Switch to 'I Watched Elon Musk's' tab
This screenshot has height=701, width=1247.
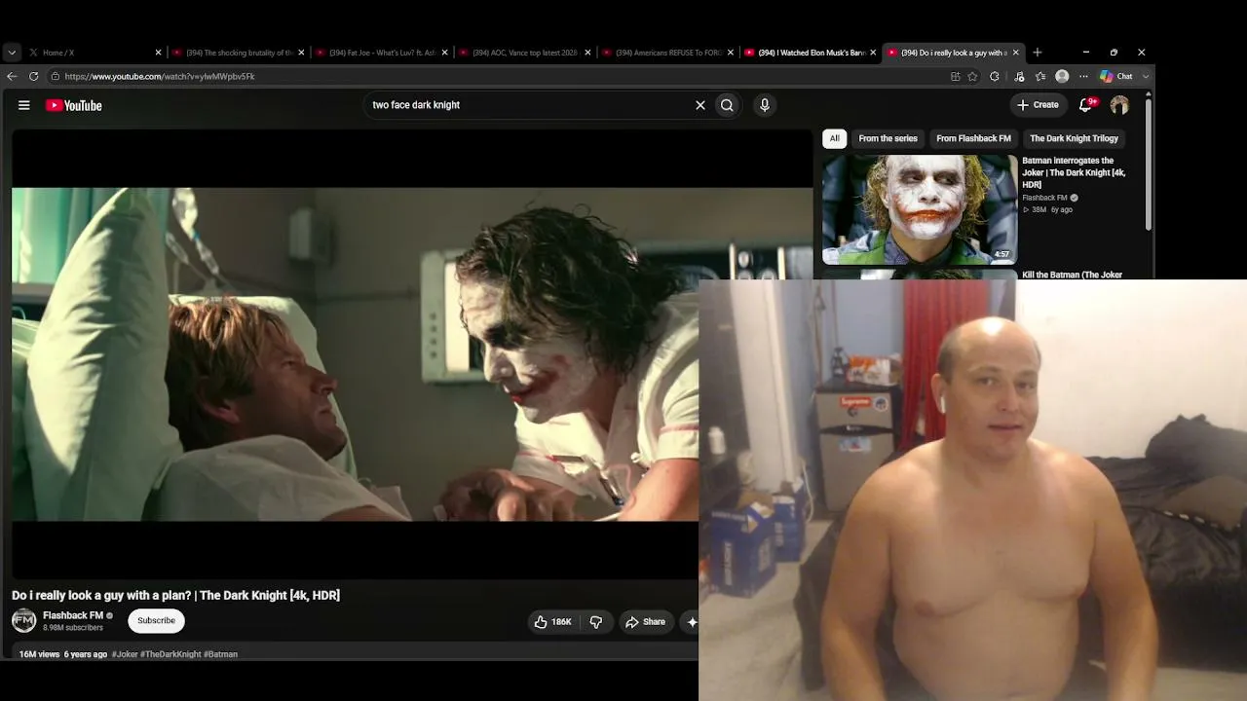coord(811,53)
